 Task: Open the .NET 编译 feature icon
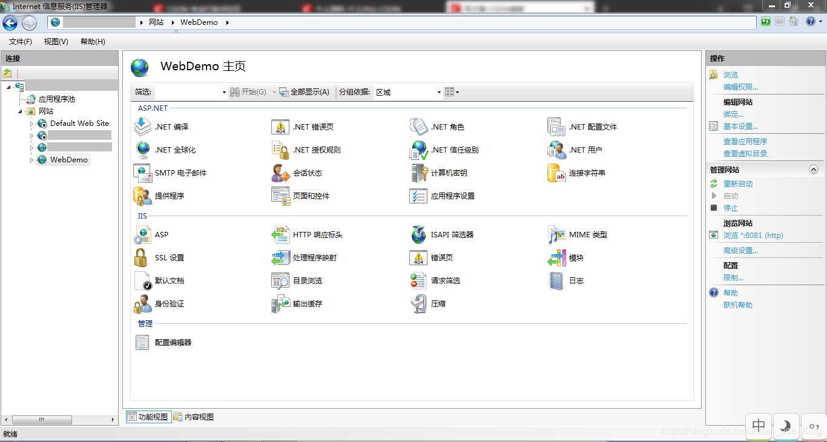coord(142,127)
